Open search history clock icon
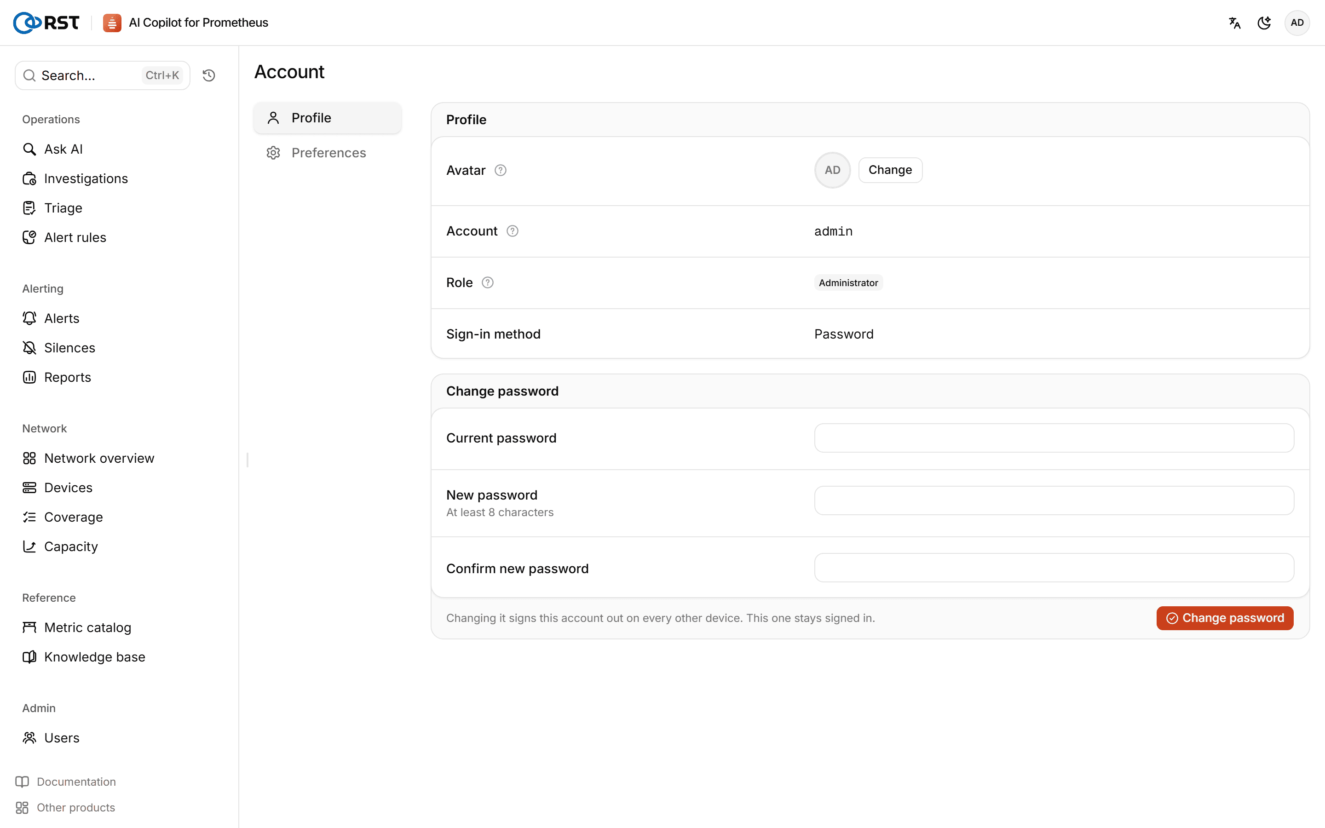Image resolution: width=1325 pixels, height=828 pixels. point(208,75)
